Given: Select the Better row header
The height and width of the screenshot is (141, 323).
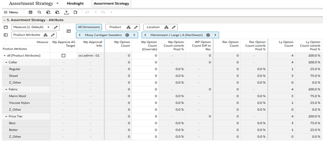Looking at the screenshot, I should [x=26, y=130].
